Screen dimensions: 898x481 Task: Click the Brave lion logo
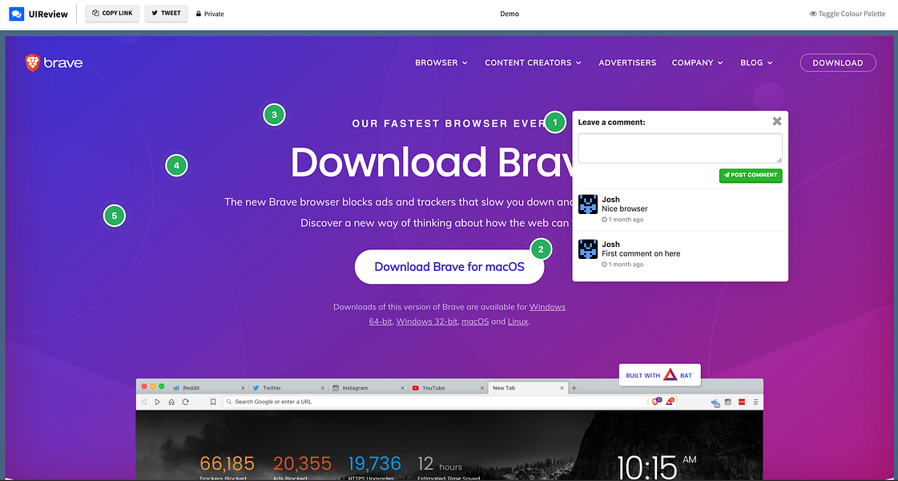tap(32, 63)
